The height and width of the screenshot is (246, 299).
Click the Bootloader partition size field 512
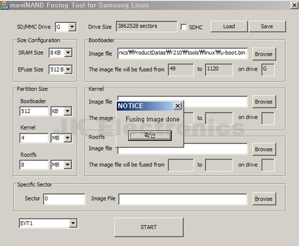click(x=34, y=111)
